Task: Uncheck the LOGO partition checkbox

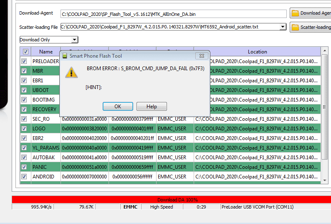Action: click(x=24, y=128)
